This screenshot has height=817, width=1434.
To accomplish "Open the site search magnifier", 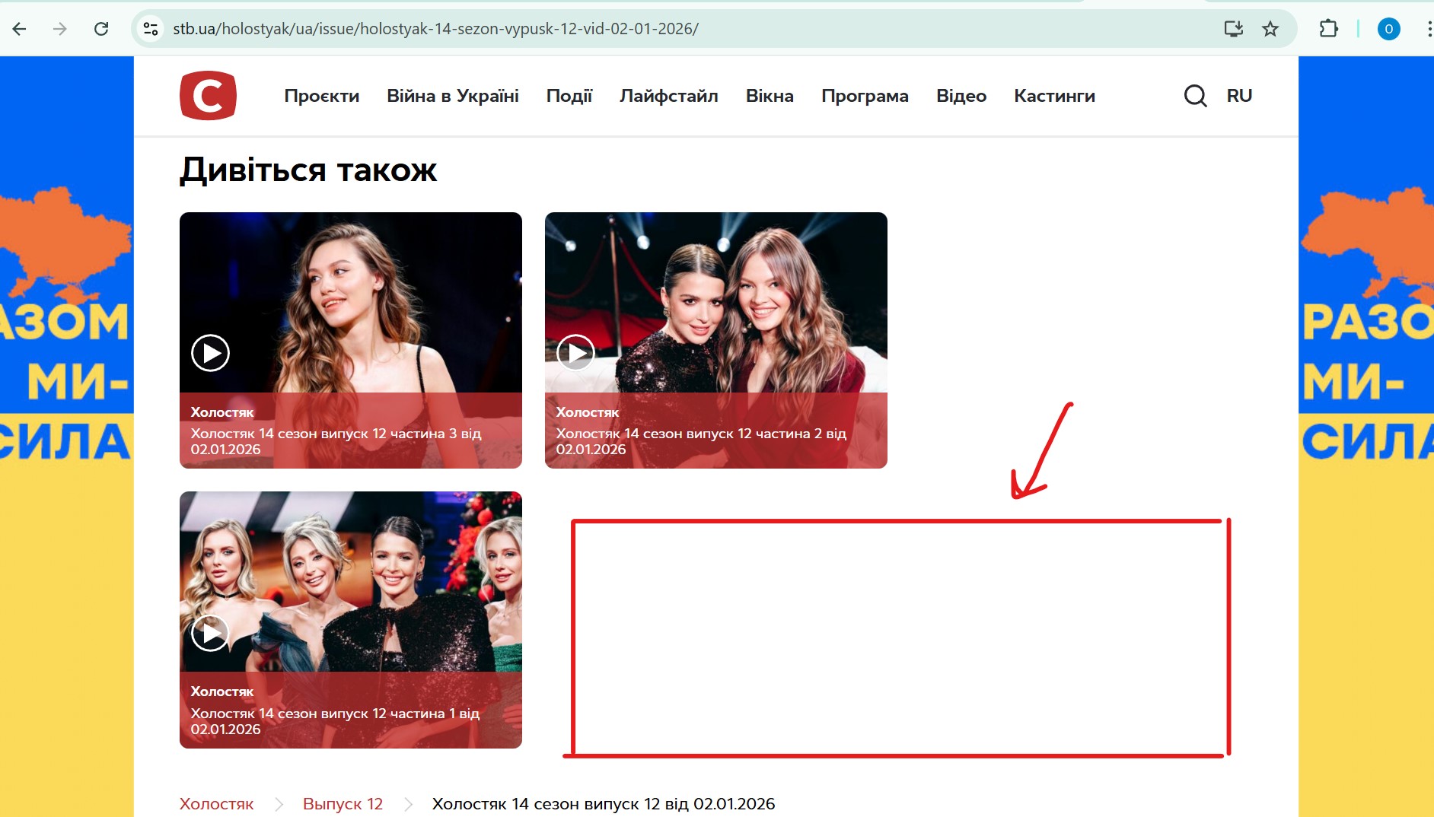I will pos(1195,96).
